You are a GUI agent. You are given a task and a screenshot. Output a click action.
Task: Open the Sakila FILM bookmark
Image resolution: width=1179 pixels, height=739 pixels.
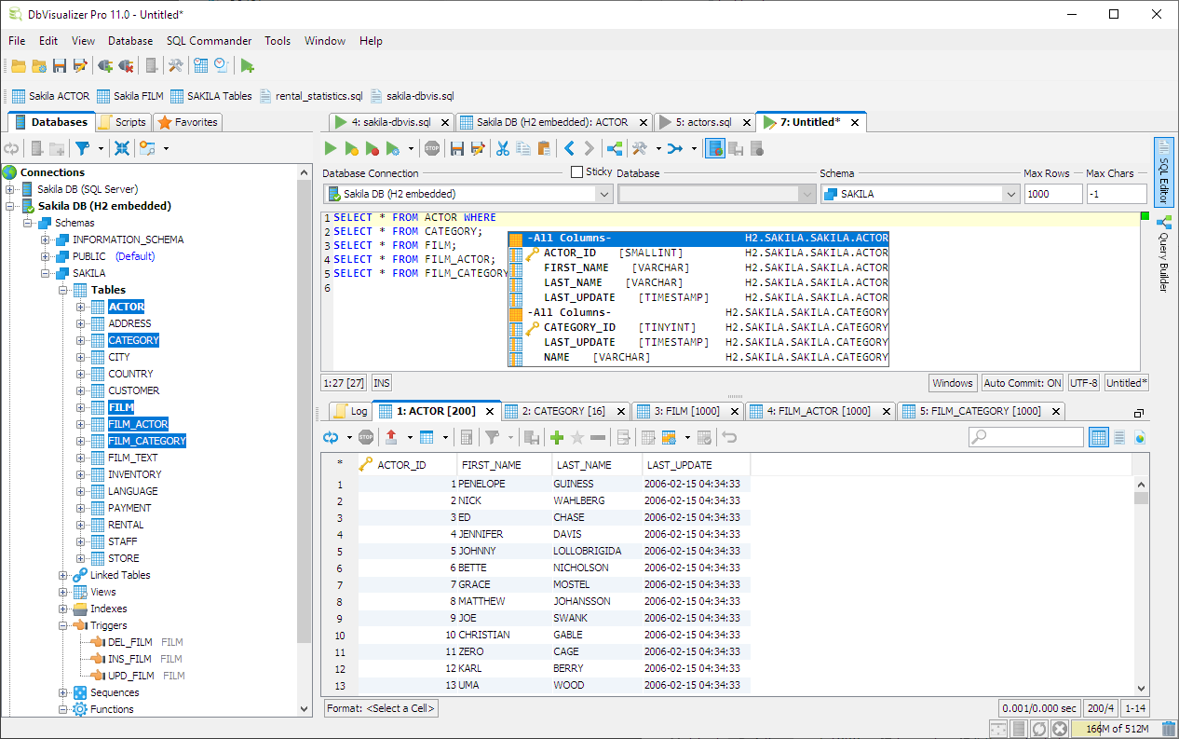[x=129, y=96]
